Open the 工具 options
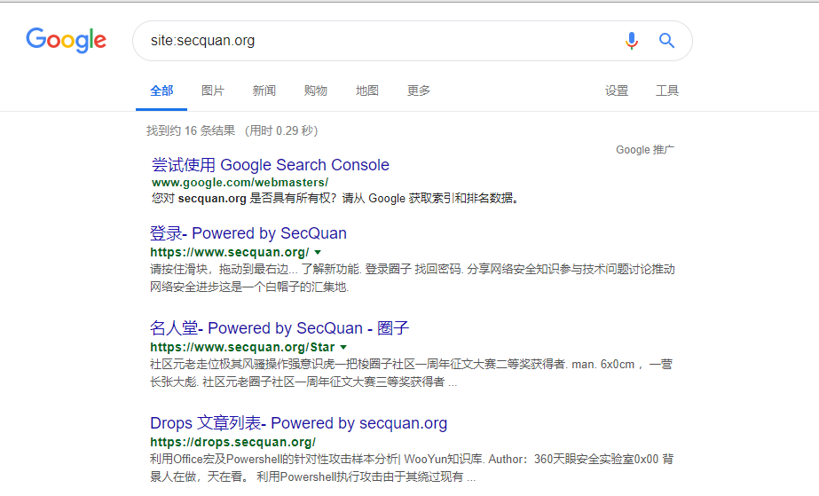Viewport: 819px width, 496px height. 667,91
